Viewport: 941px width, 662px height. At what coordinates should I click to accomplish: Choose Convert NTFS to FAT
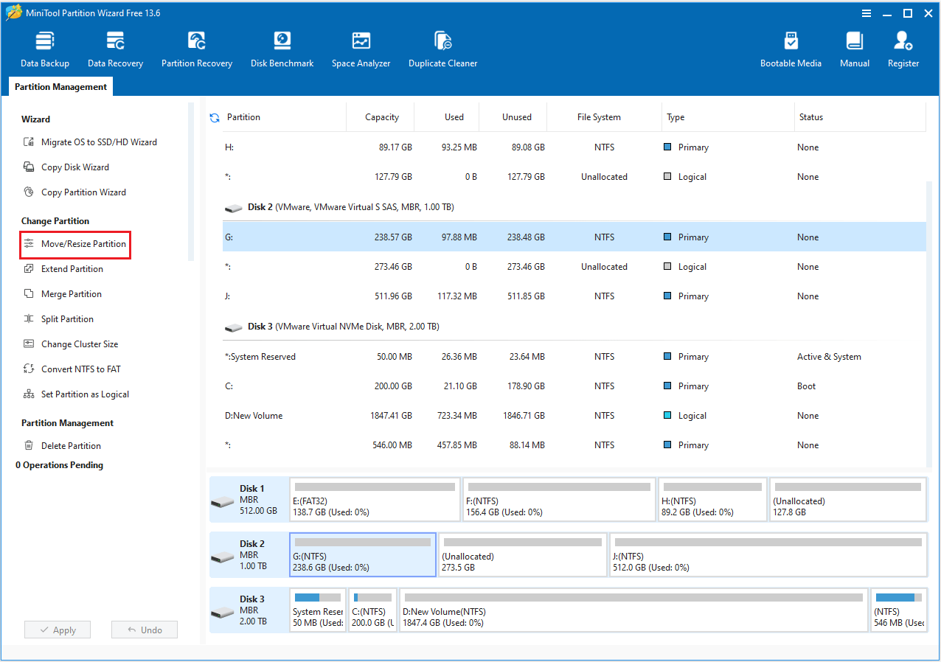(72, 369)
